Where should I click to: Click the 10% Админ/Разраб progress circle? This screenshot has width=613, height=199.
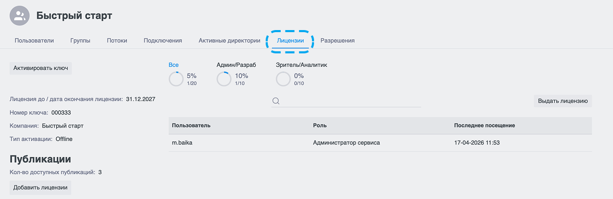point(224,79)
